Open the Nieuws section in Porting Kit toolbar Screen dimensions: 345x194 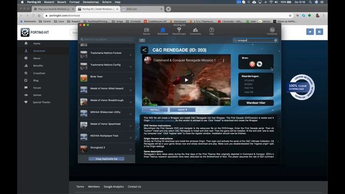(147, 31)
